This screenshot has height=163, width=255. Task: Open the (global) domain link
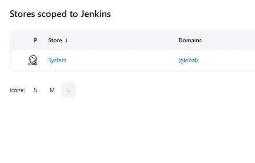(188, 60)
